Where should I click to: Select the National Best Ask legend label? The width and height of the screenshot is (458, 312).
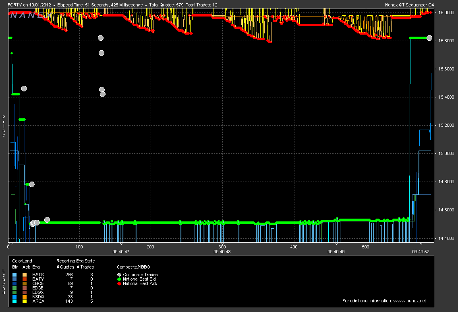point(140,283)
